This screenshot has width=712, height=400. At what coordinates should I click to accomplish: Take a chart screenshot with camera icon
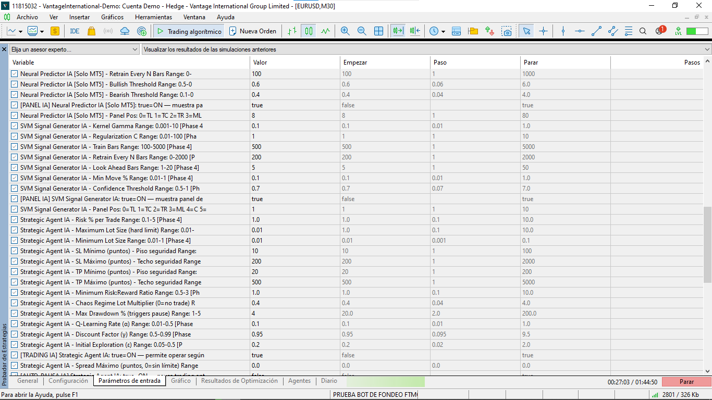[507, 31]
